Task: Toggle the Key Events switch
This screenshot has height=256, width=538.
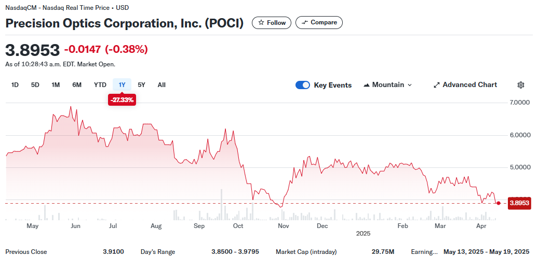Action: pos(303,85)
